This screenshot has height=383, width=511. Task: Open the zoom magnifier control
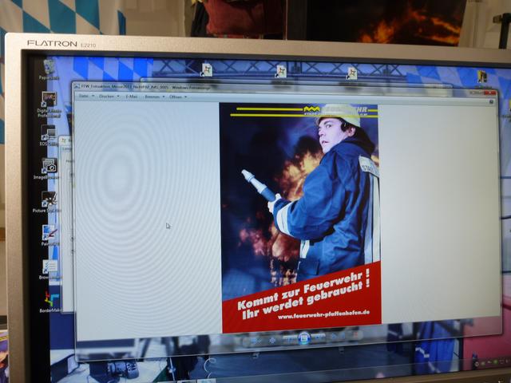click(x=254, y=338)
